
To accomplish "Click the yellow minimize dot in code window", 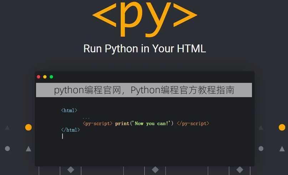I will click(x=45, y=77).
